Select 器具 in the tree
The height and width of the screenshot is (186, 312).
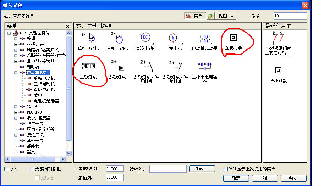(31, 152)
